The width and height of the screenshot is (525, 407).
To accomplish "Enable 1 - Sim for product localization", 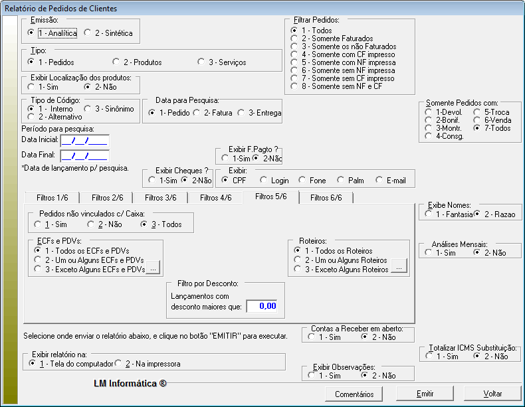I will tap(31, 87).
